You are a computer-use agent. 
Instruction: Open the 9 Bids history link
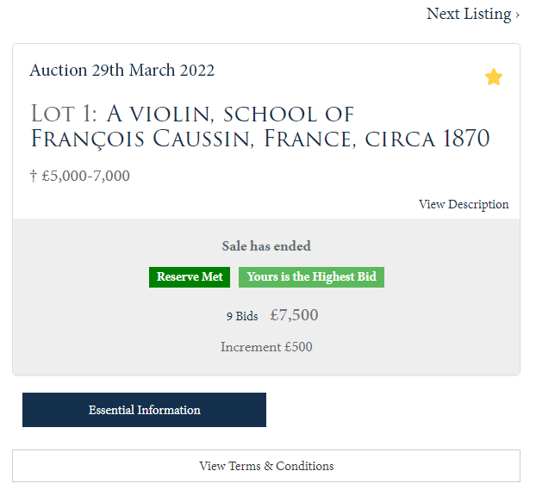(x=242, y=317)
